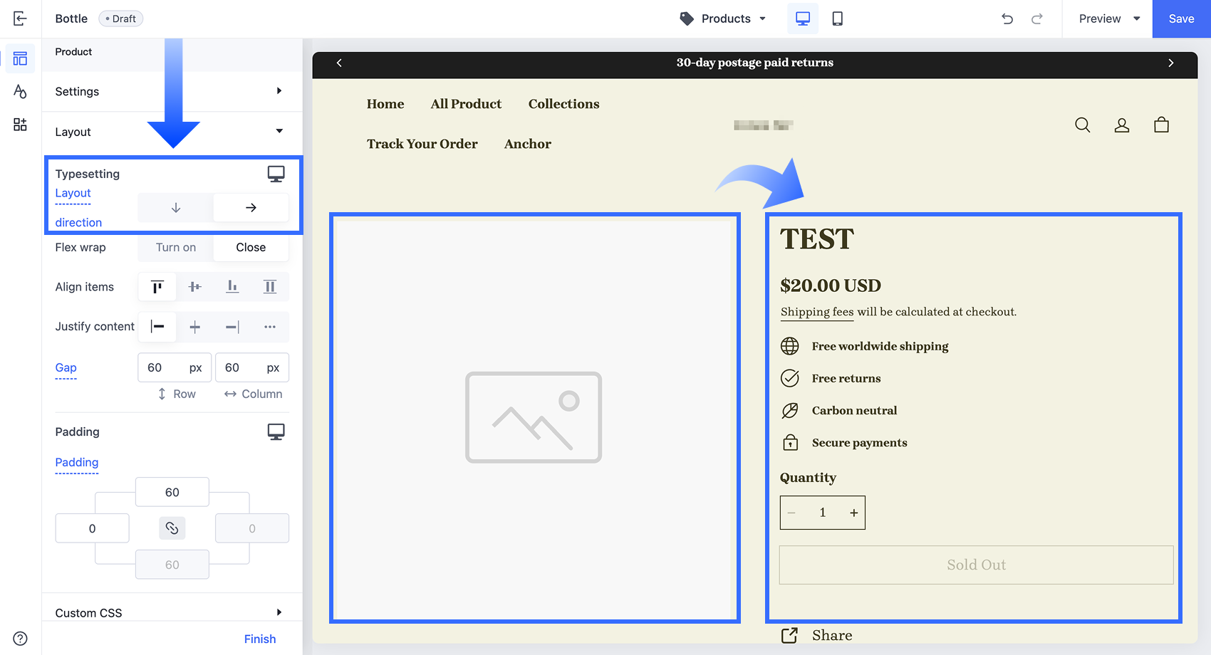The image size is (1211, 655).
Task: Open the typography styles sidebar icon
Action: click(x=20, y=91)
